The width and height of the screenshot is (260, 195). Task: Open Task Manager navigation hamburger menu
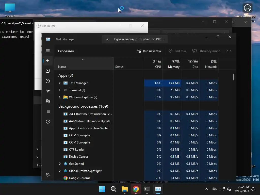coord(48,51)
